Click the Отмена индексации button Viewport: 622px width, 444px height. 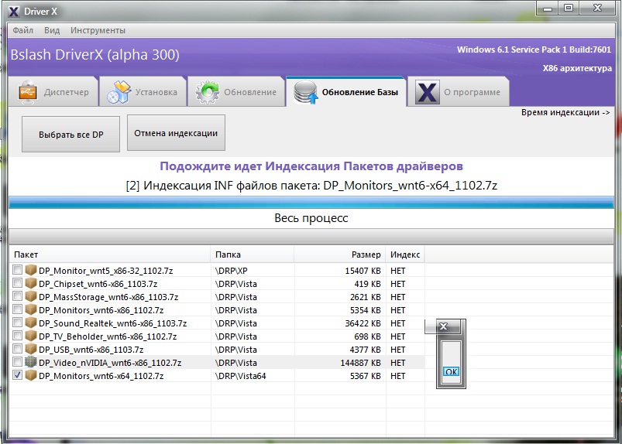[176, 133]
